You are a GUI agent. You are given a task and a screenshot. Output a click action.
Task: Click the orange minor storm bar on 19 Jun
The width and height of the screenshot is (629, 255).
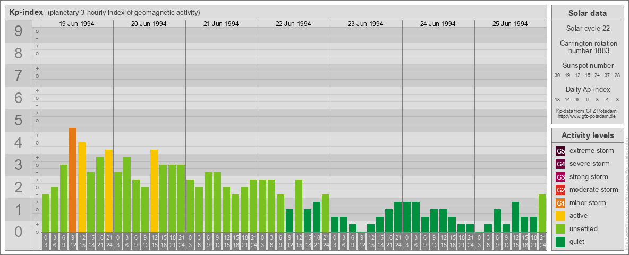click(73, 180)
